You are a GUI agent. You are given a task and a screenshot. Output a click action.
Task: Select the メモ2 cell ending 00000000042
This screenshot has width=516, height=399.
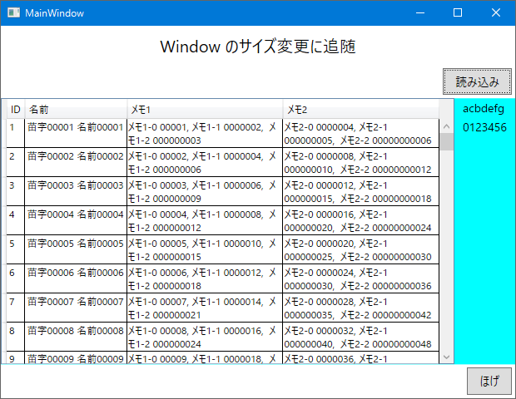pos(360,308)
